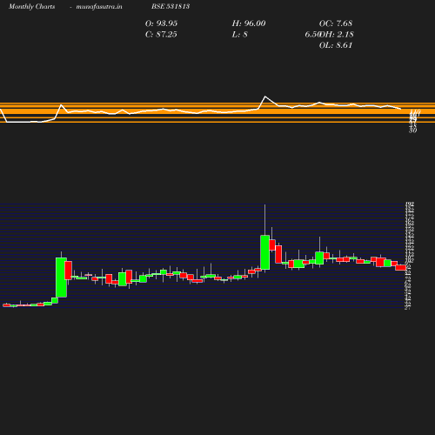
Task: Click the munafasutra.in site label
Action: [x=99, y=6]
